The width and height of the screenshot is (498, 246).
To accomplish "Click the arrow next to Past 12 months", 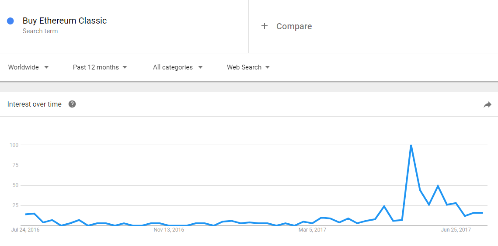I will point(125,67).
